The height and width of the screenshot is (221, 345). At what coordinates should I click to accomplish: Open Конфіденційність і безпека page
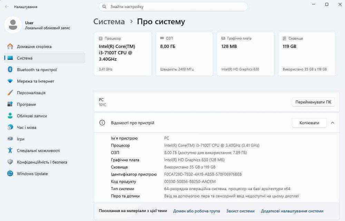(45, 162)
